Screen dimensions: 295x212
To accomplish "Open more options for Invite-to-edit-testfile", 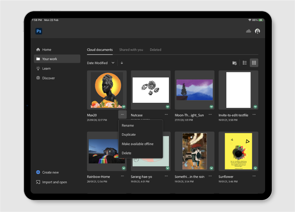I will click(254, 115).
